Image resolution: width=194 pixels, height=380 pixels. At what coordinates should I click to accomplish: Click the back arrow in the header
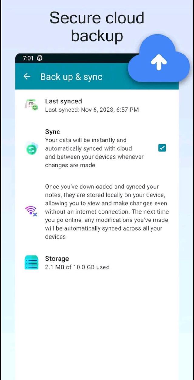(x=27, y=77)
